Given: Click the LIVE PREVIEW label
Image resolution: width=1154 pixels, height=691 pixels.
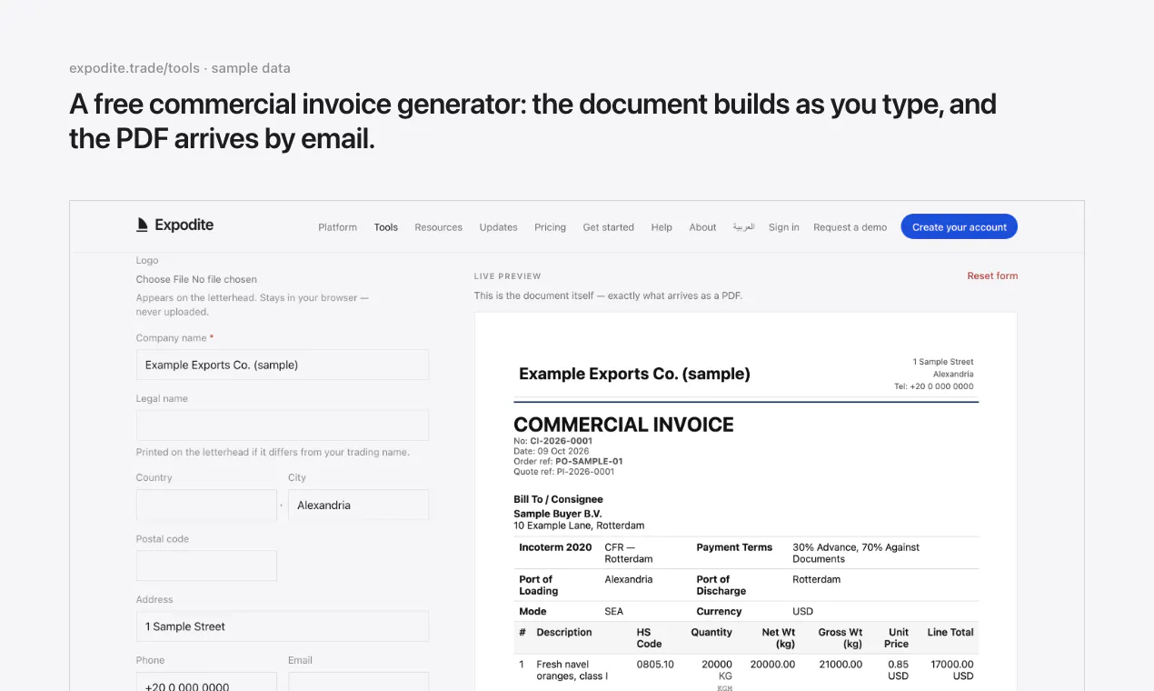Looking at the screenshot, I should (507, 275).
